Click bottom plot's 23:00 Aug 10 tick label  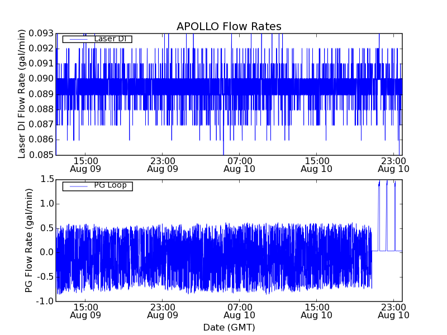pos(393,310)
